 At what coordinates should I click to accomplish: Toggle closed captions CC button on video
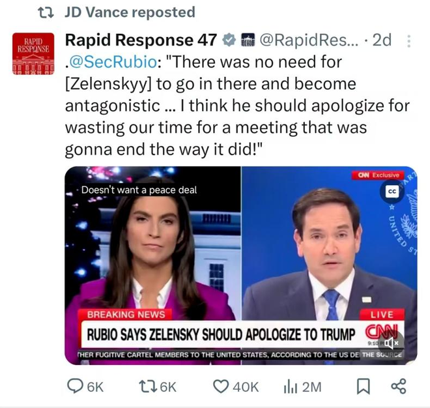coord(392,192)
